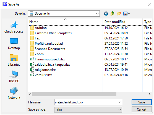Viewport: 154px width, 115px height.
Task: Expand the Save in Documents dropdown
Action: 97,14
